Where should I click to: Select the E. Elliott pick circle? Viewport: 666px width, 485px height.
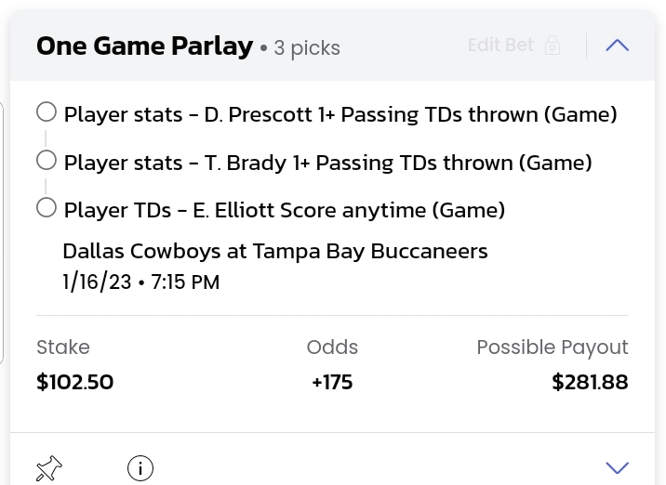47,208
